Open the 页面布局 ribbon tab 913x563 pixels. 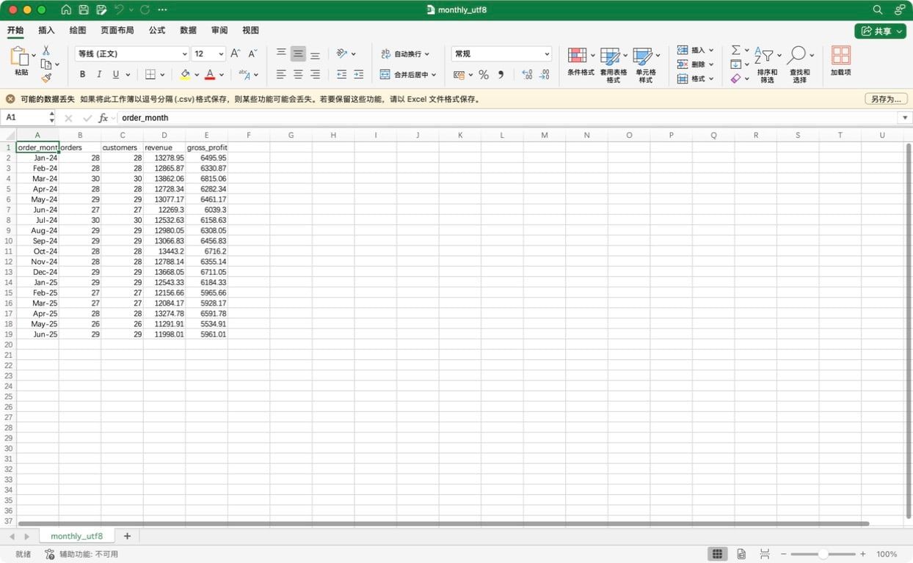(117, 30)
